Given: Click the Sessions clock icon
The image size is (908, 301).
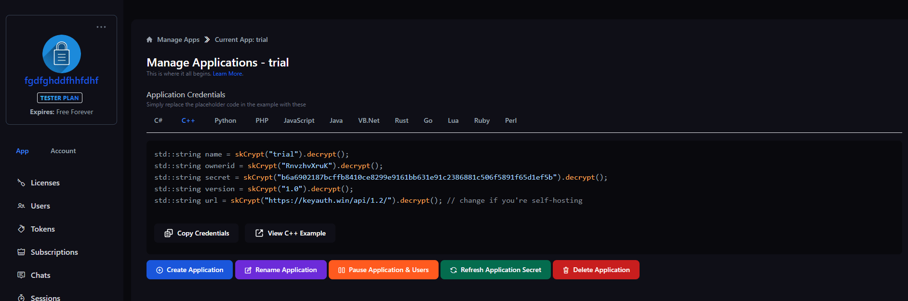Looking at the screenshot, I should 21,298.
